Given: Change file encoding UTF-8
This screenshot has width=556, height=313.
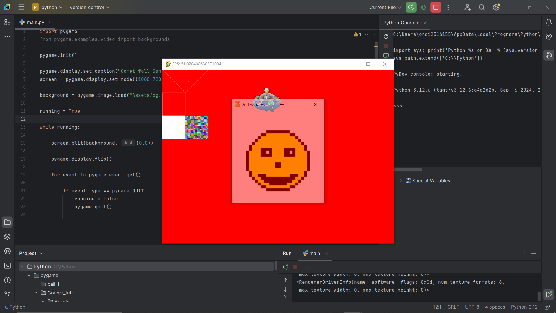Looking at the screenshot, I should [x=472, y=307].
